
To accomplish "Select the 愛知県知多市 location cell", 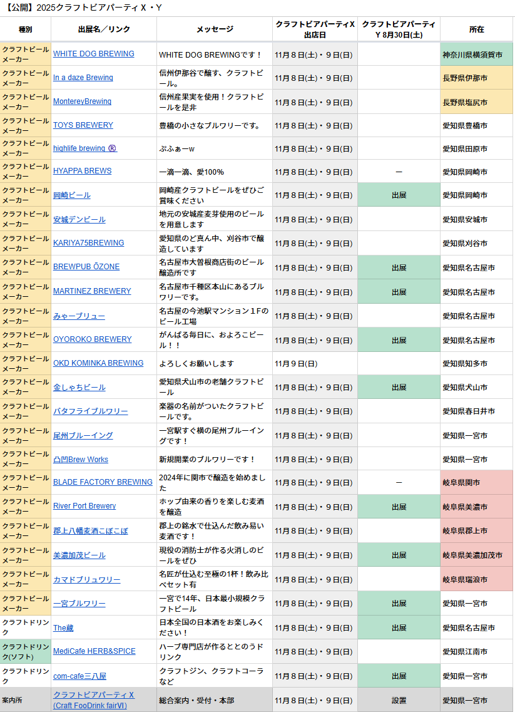I will point(476,364).
